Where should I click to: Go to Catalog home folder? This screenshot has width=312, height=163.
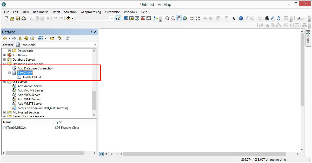tap(26, 38)
